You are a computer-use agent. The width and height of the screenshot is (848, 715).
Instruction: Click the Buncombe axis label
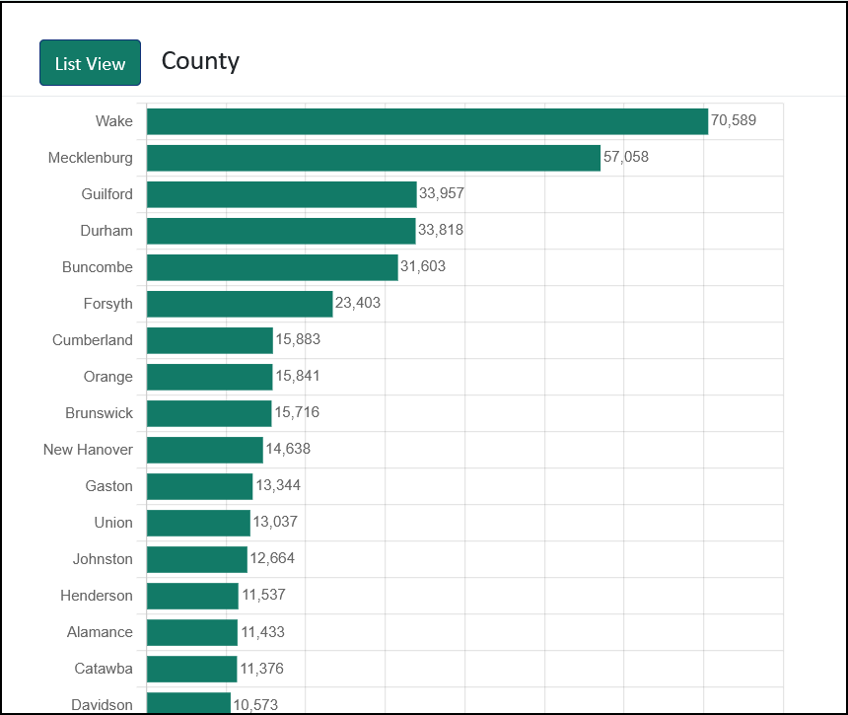tap(98, 266)
